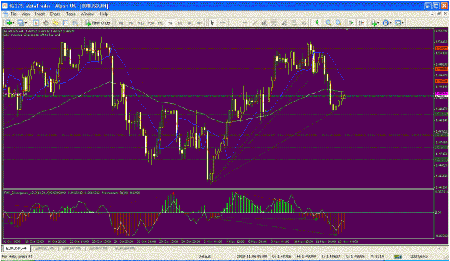
Task: Select the Fibonacci retracement tool
Action: click(x=274, y=22)
